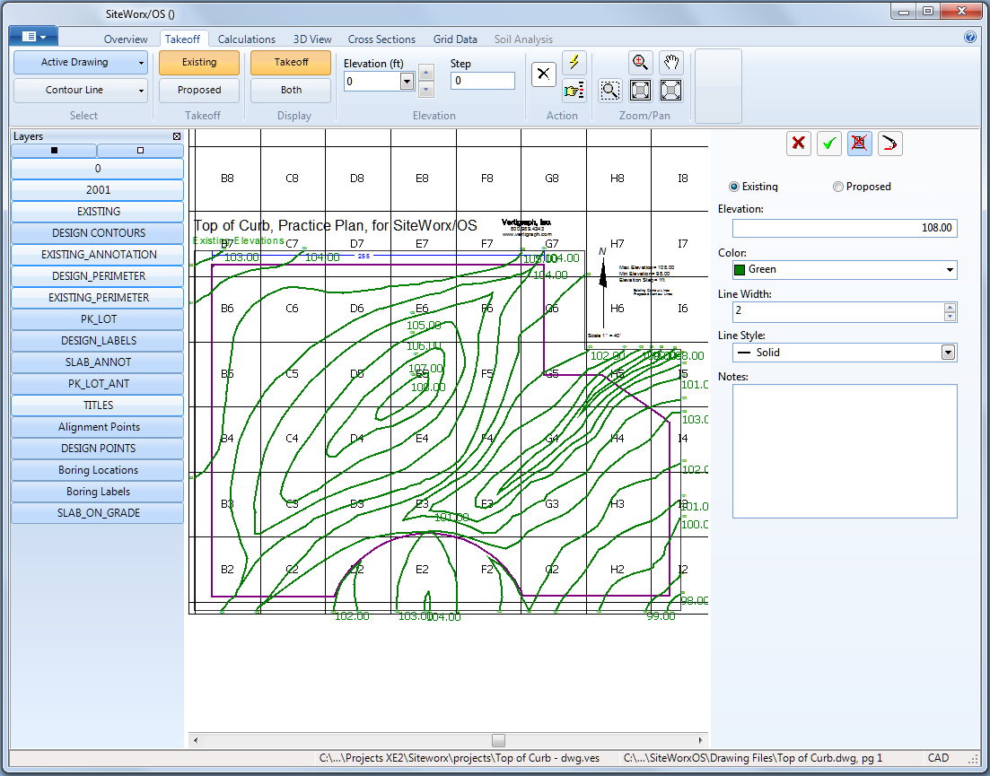Click the TITLES layer button
This screenshot has height=776, width=990.
tap(98, 405)
